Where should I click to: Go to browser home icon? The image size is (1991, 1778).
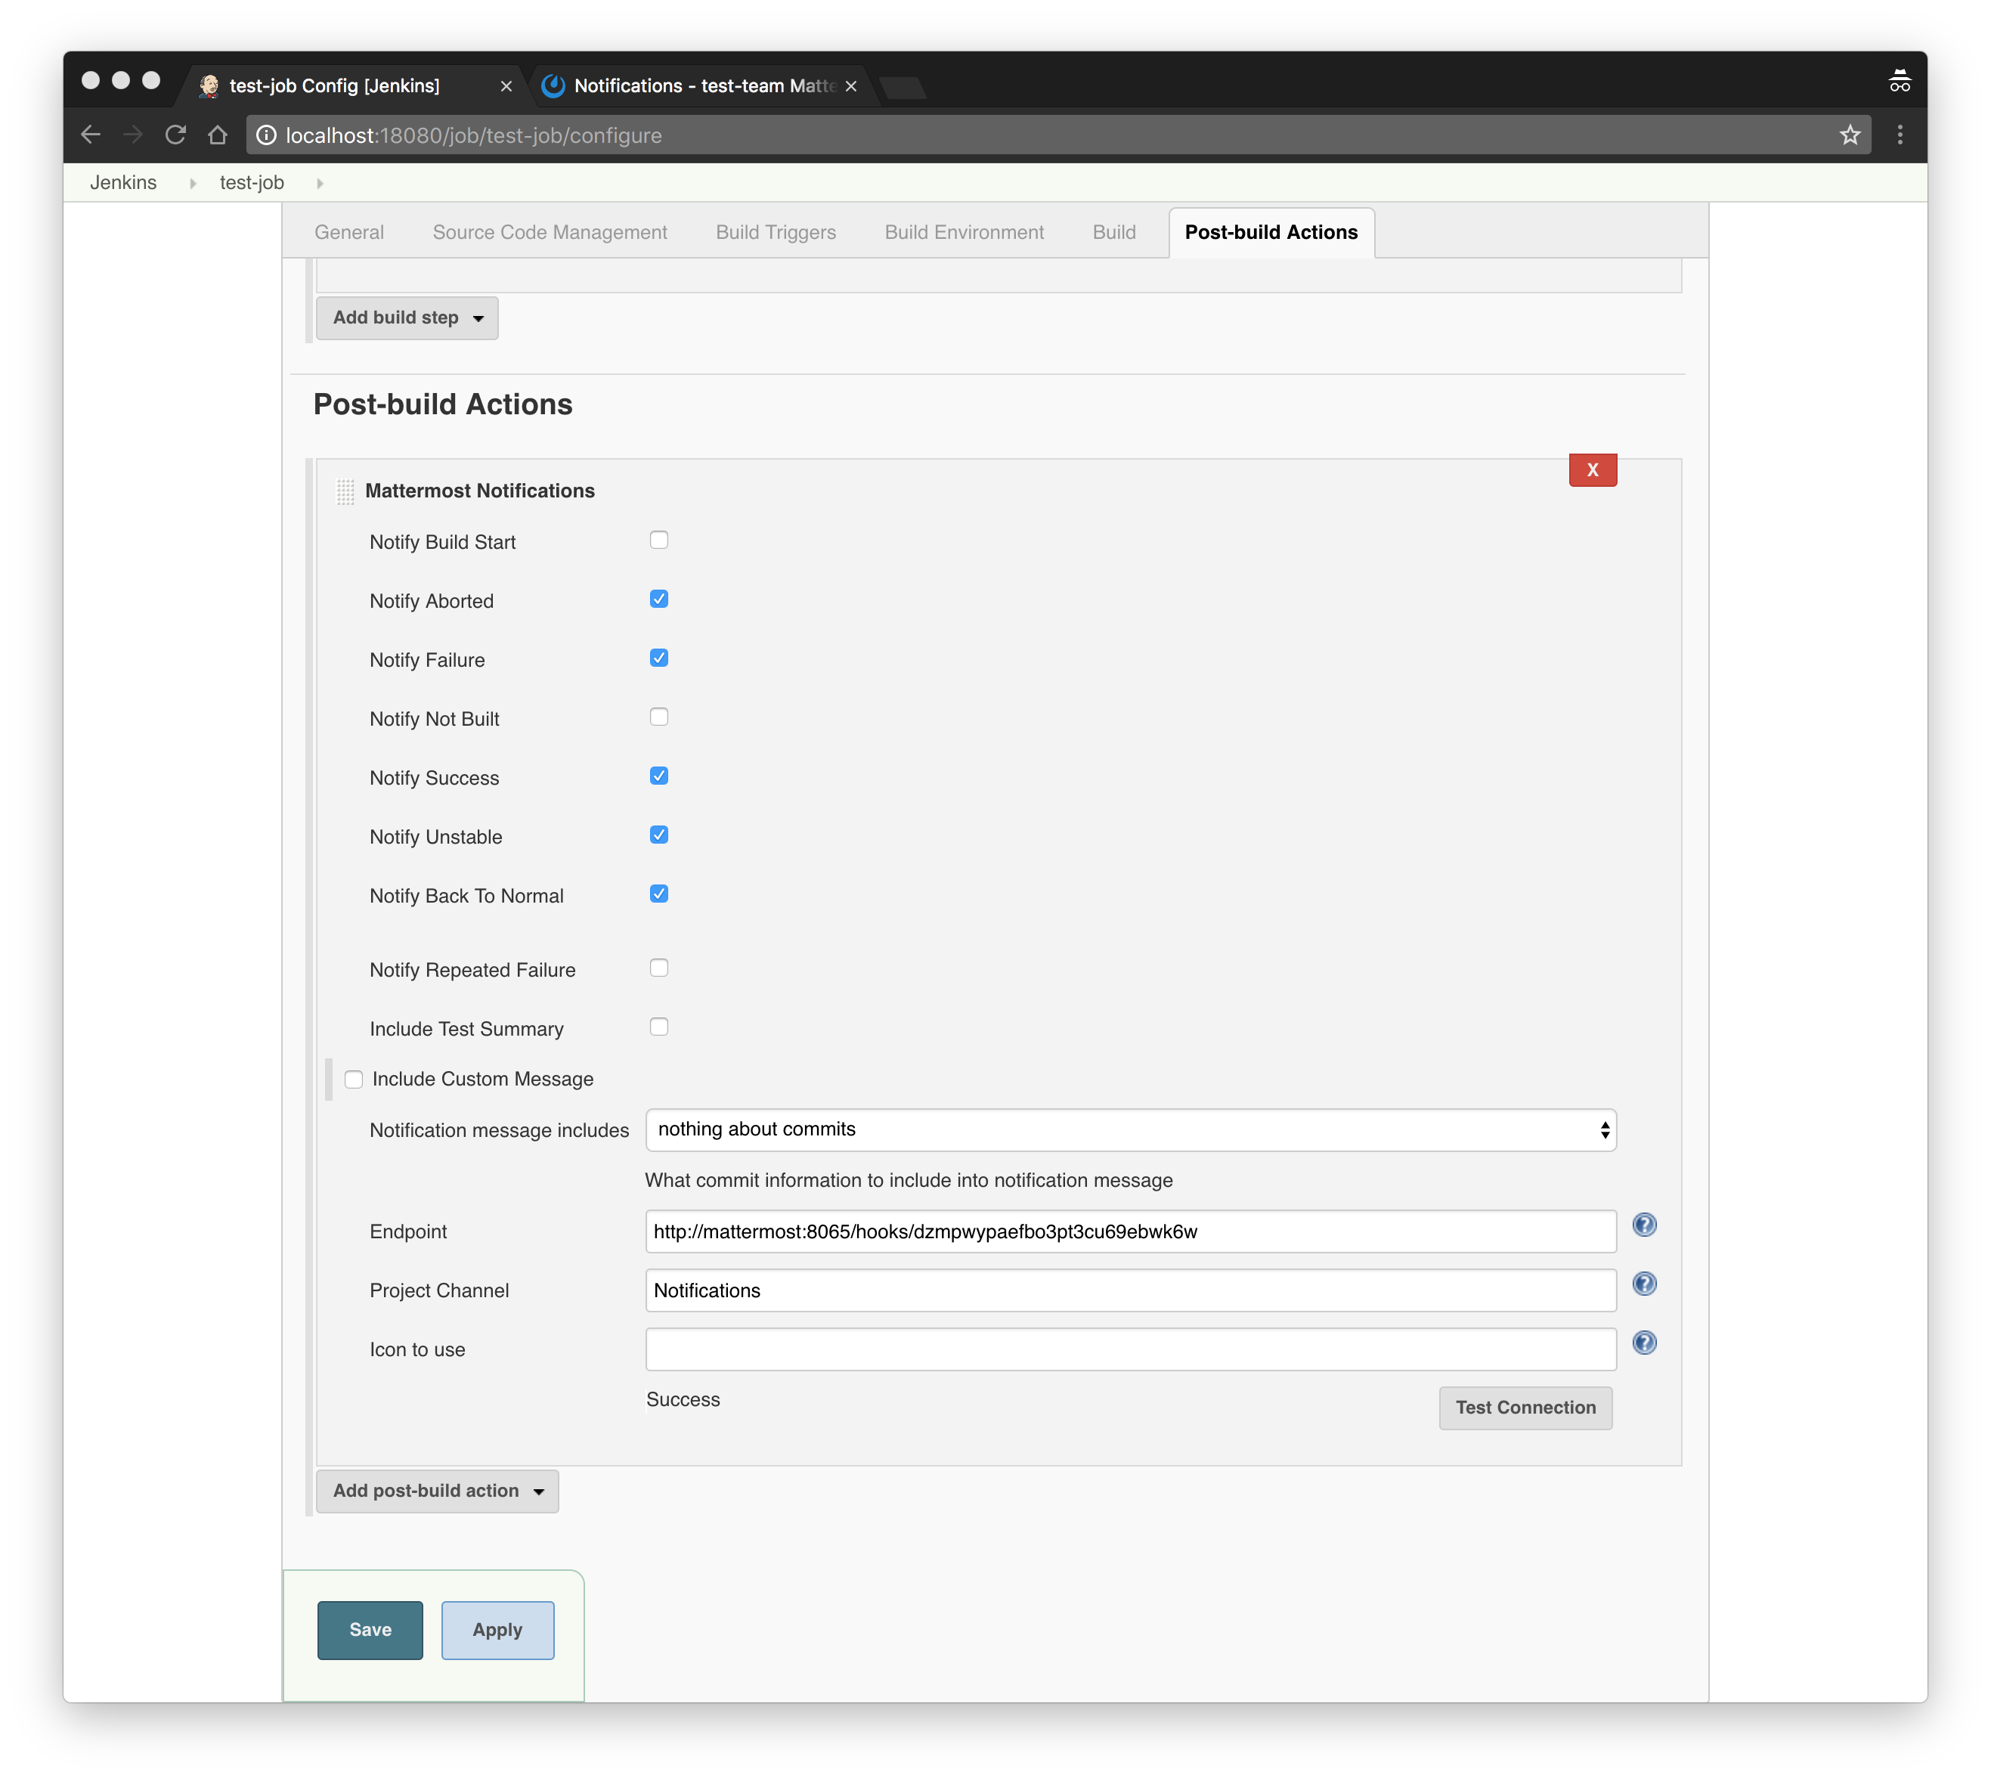[x=218, y=135]
